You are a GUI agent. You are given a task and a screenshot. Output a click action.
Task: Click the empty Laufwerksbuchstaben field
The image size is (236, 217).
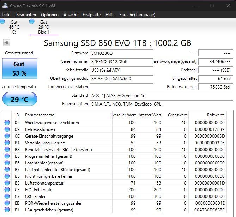(121, 87)
